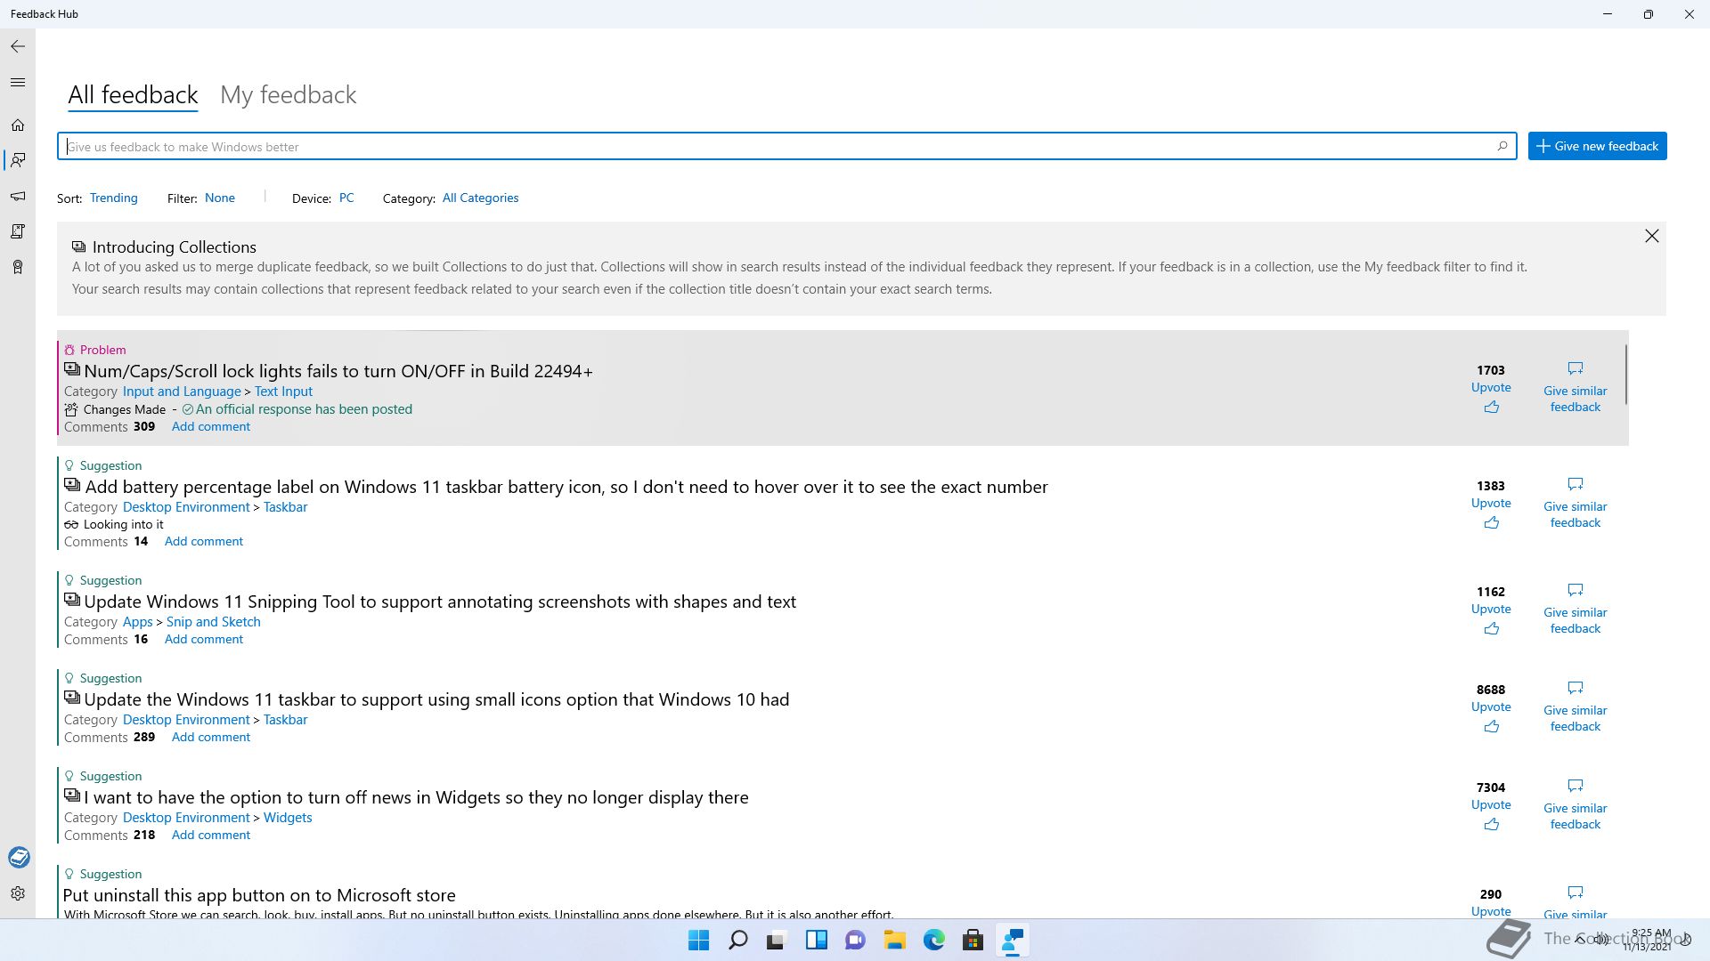This screenshot has width=1710, height=961.
Task: Open Put uninstall button on Microsoft store suggestion
Action: [259, 895]
